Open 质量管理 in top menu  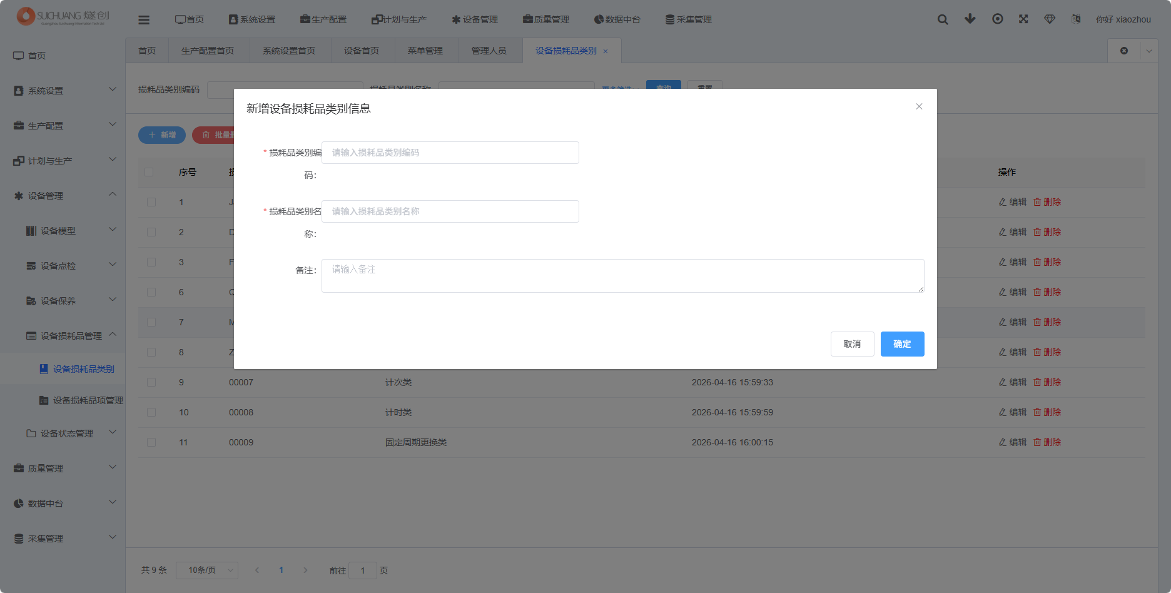click(x=546, y=19)
